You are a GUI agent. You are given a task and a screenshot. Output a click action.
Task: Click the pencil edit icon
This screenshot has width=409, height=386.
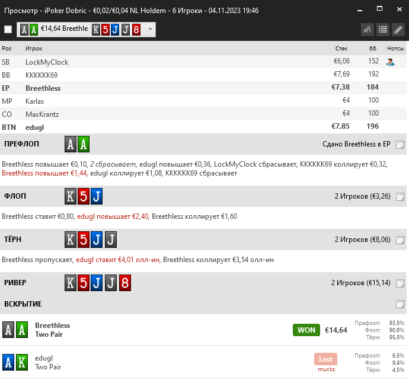(398, 30)
